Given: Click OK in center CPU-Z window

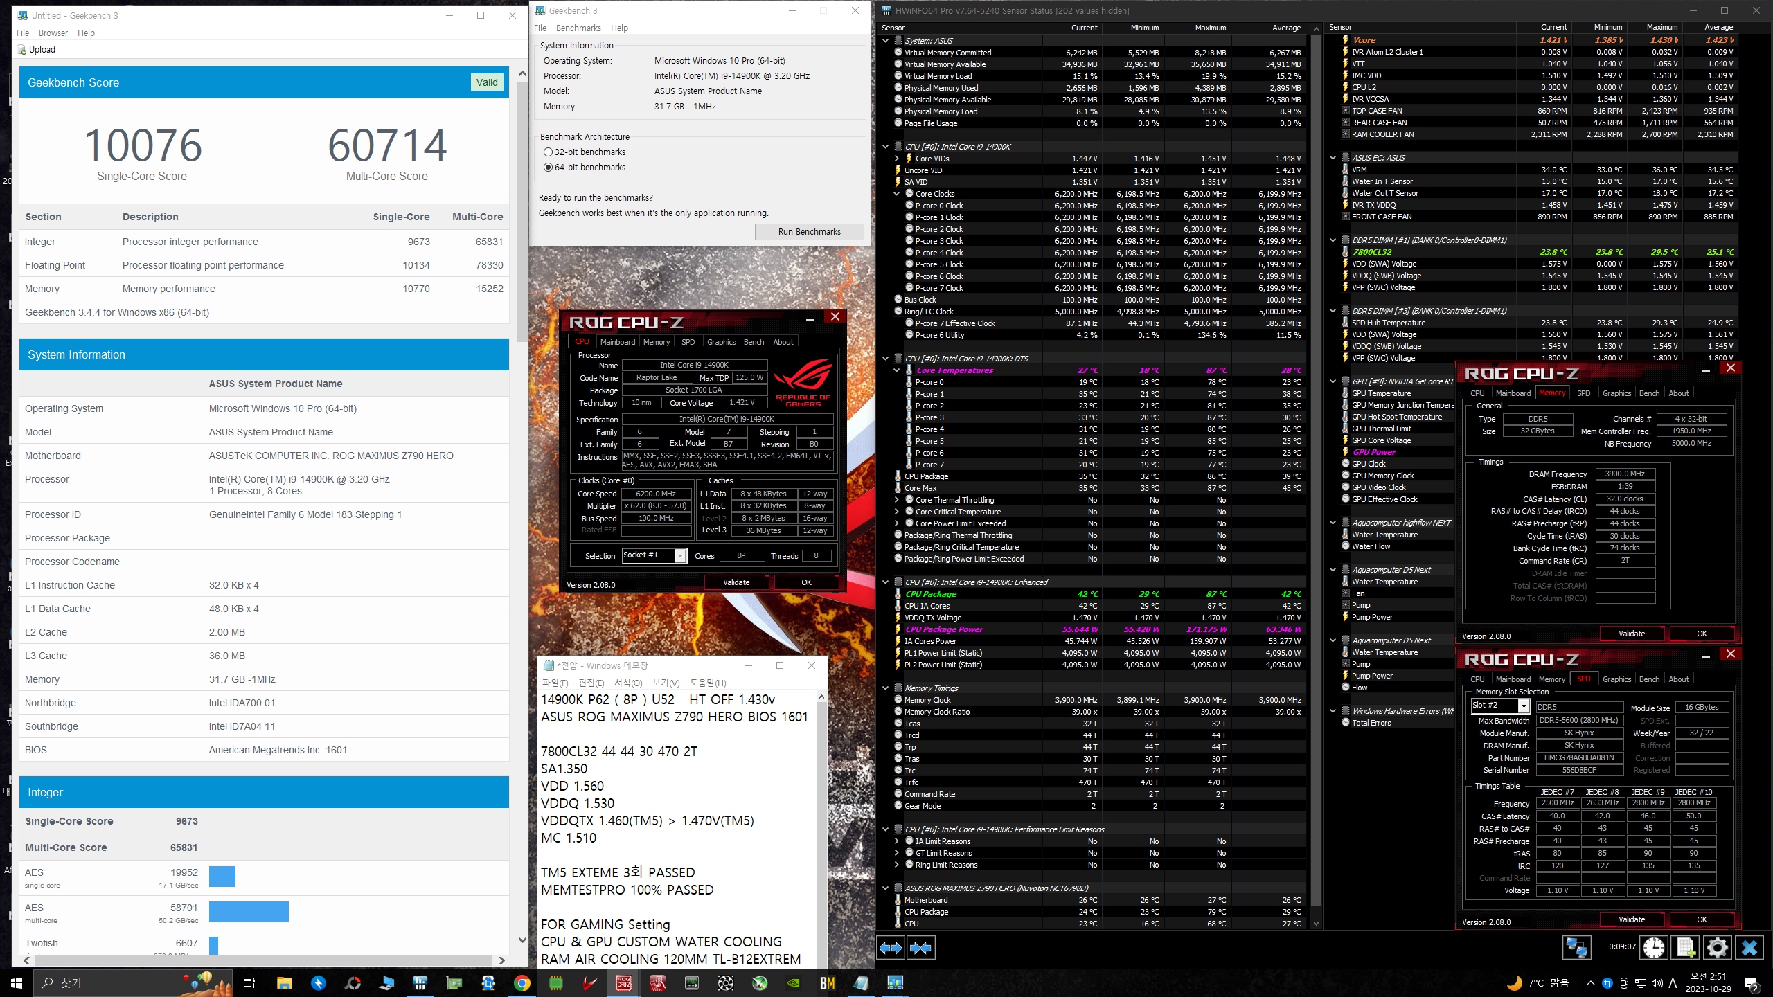Looking at the screenshot, I should tap(806, 582).
